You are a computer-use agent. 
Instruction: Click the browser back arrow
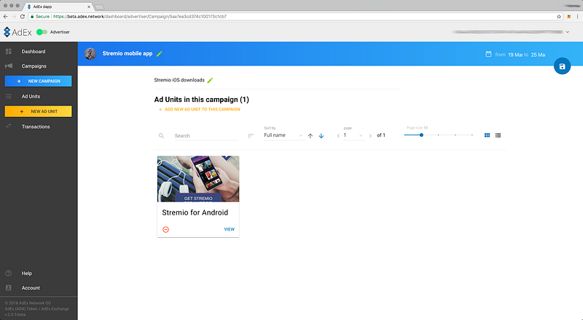[5, 16]
